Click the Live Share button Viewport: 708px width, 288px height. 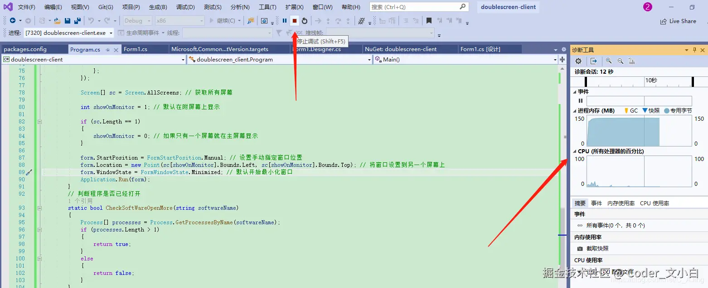(x=678, y=21)
